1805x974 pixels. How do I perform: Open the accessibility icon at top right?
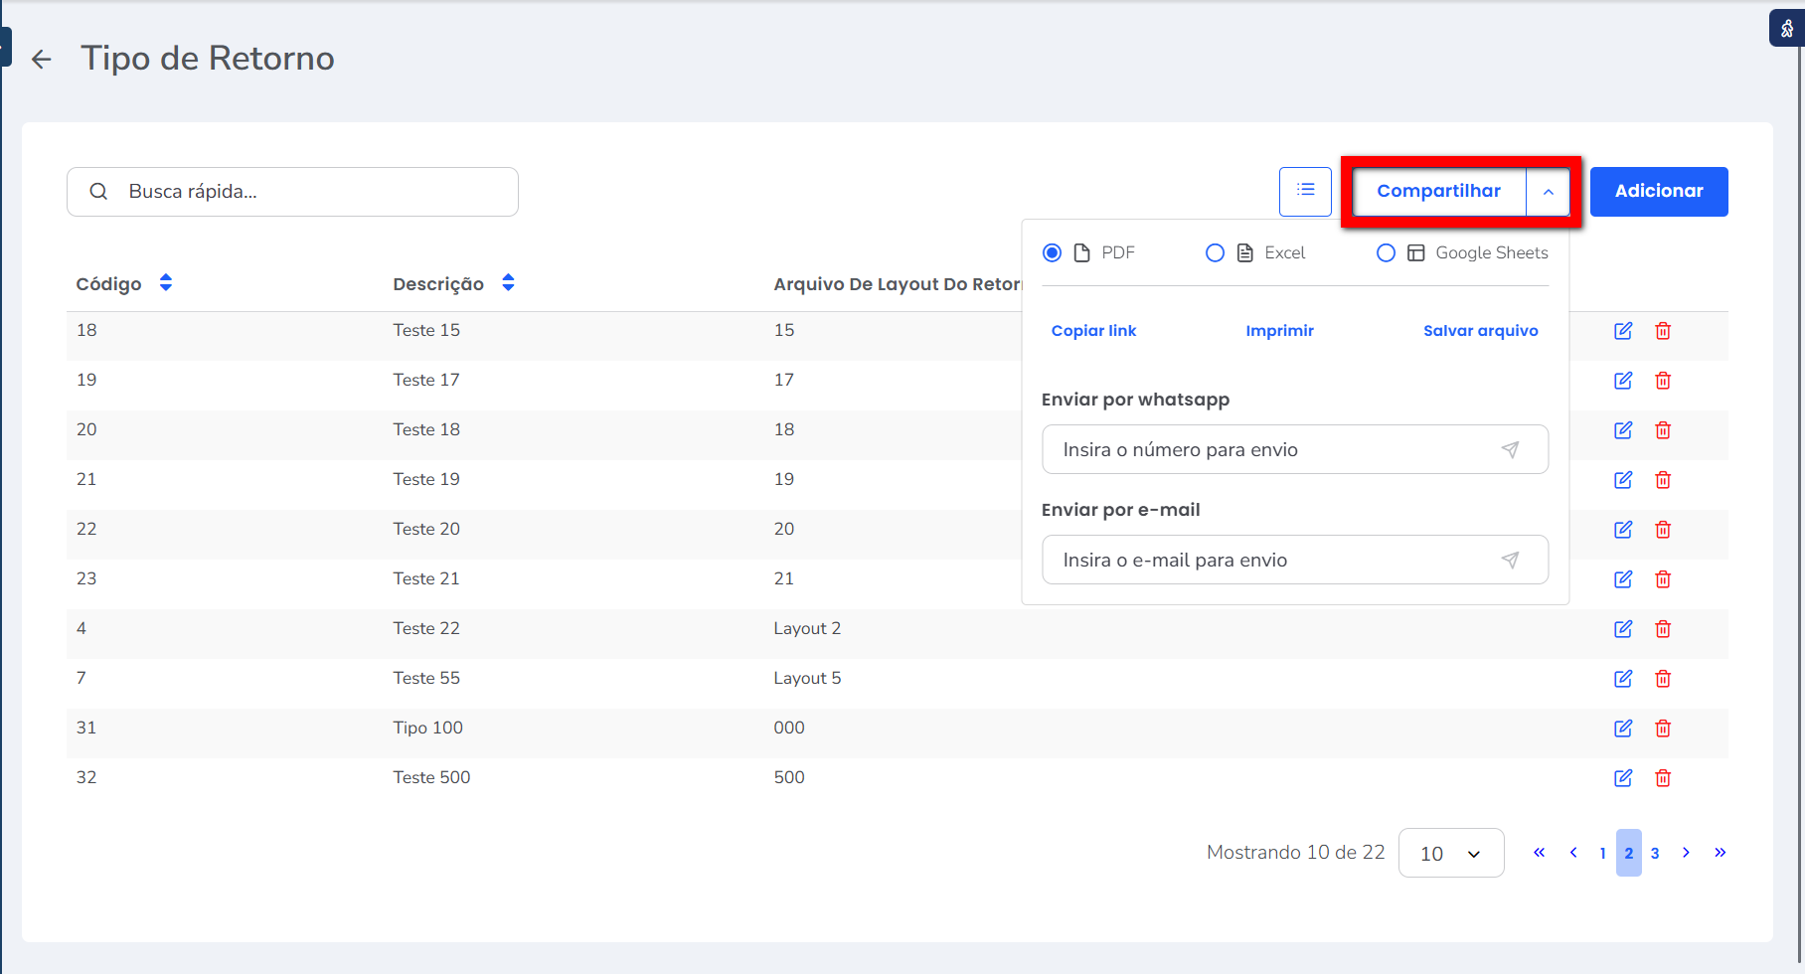click(x=1787, y=28)
